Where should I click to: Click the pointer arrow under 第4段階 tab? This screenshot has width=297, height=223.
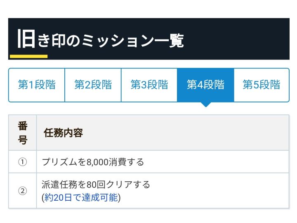206,104
